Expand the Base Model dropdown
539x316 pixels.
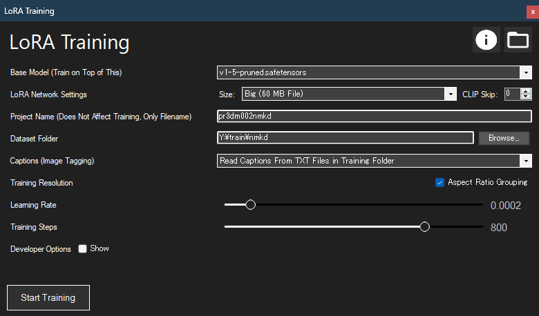click(525, 72)
